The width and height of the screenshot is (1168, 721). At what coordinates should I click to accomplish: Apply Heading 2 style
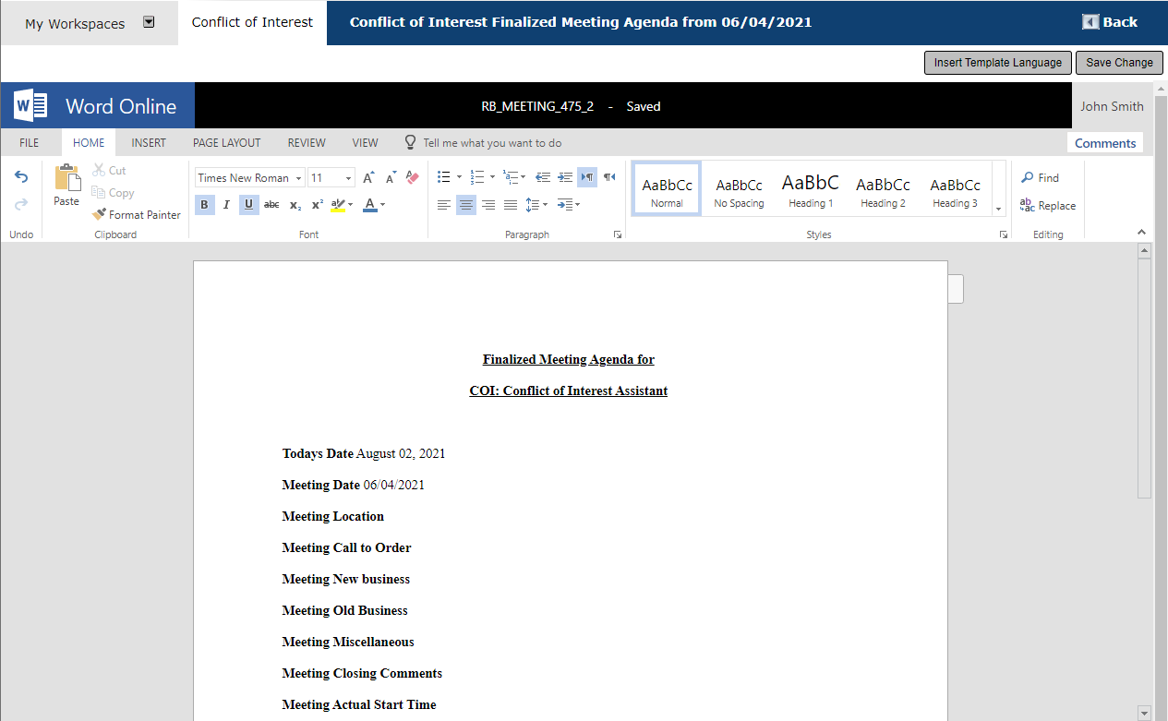click(884, 190)
